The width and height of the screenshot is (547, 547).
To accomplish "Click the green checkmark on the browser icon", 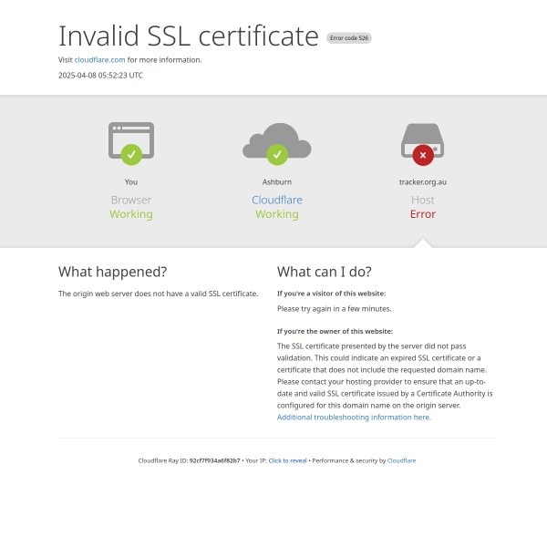I will [x=131, y=155].
